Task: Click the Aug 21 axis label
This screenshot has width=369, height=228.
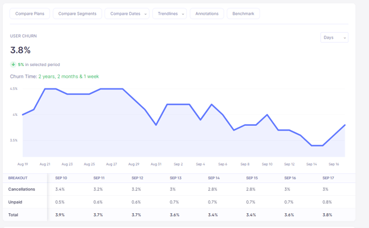Action: 44,164
